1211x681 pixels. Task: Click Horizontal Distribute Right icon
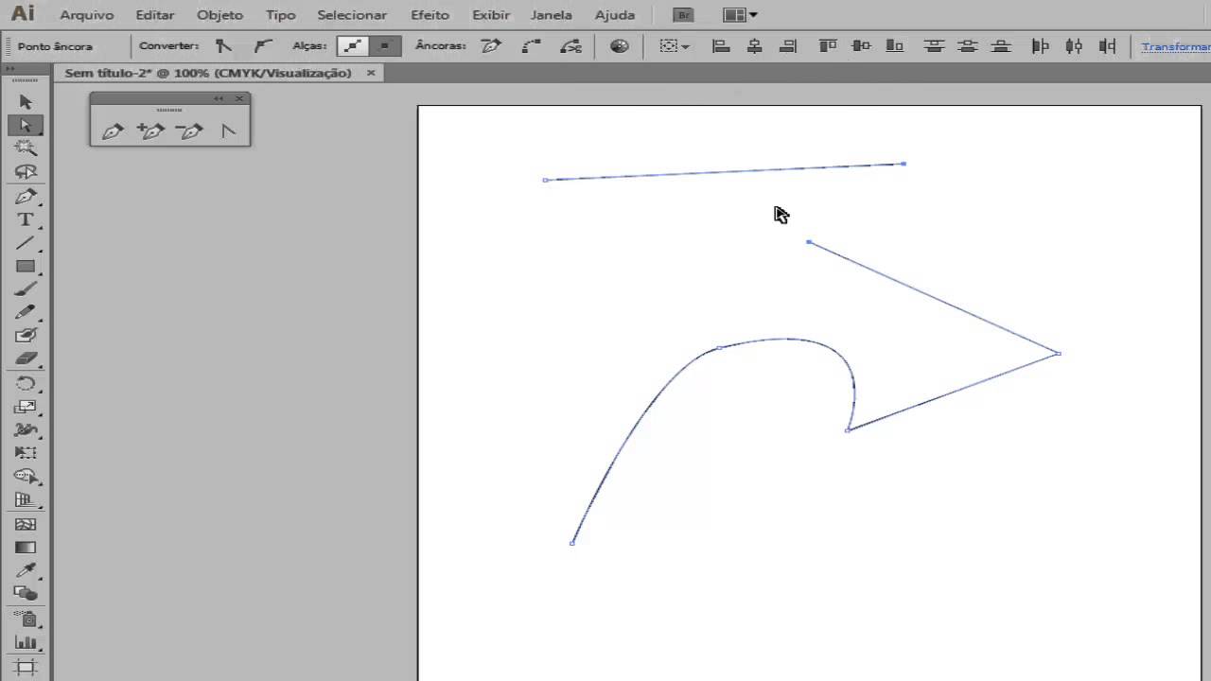click(x=1107, y=45)
